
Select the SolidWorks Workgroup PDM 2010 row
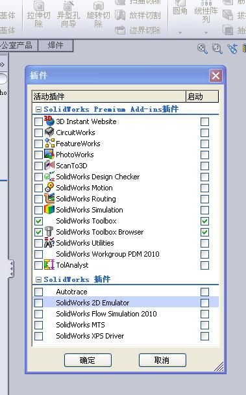point(126,254)
